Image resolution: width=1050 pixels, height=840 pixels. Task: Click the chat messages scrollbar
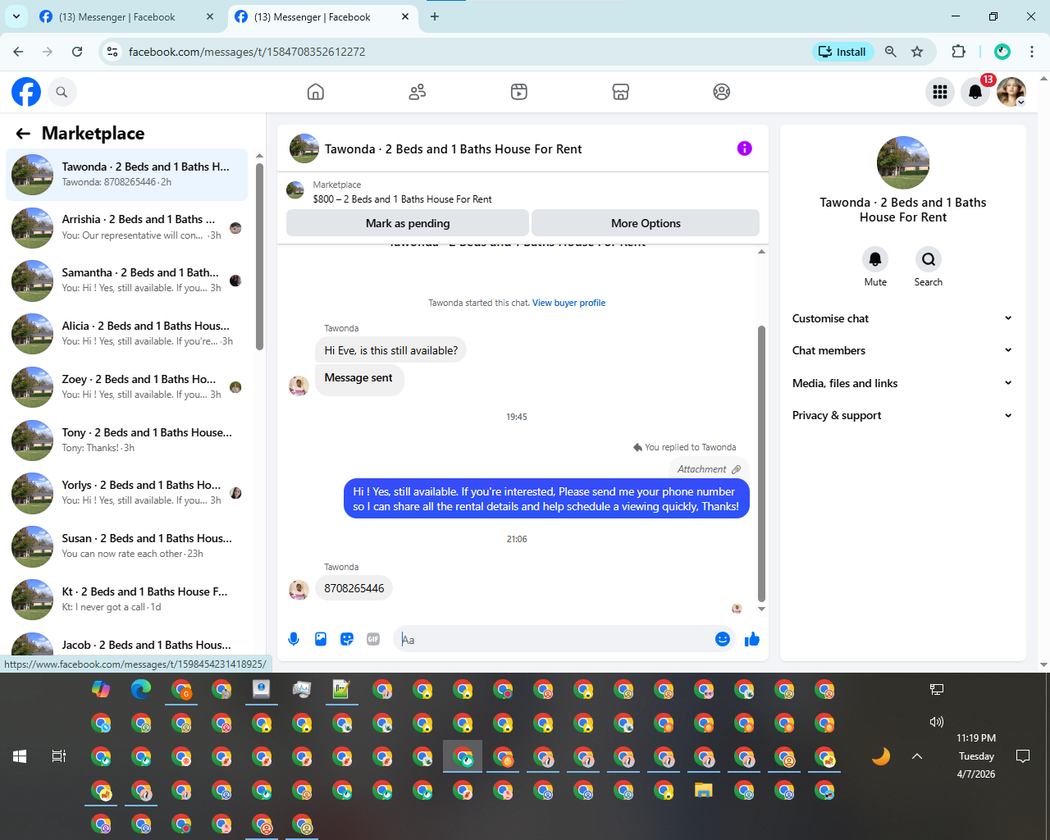(x=761, y=463)
